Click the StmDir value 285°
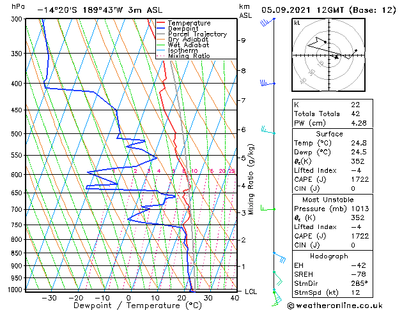Viewport: 402px width, 310px height. 359,283
